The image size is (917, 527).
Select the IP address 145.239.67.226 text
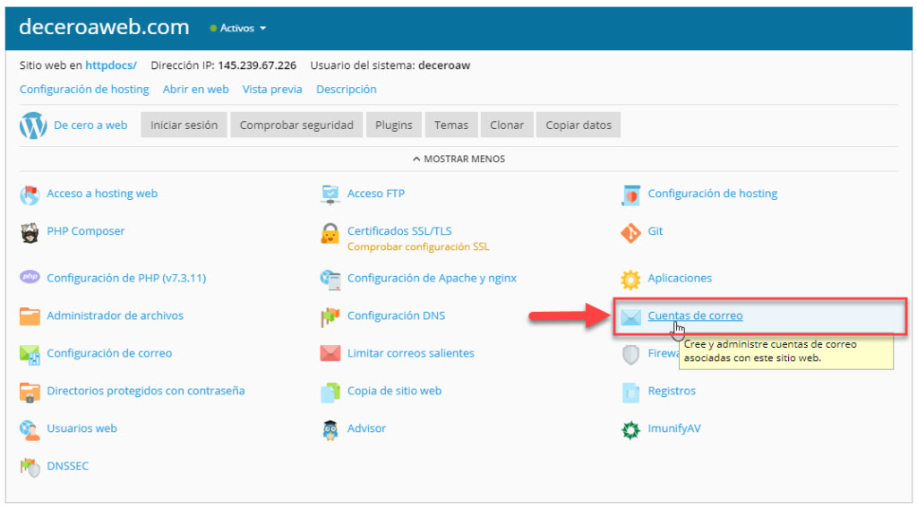pyautogui.click(x=257, y=65)
